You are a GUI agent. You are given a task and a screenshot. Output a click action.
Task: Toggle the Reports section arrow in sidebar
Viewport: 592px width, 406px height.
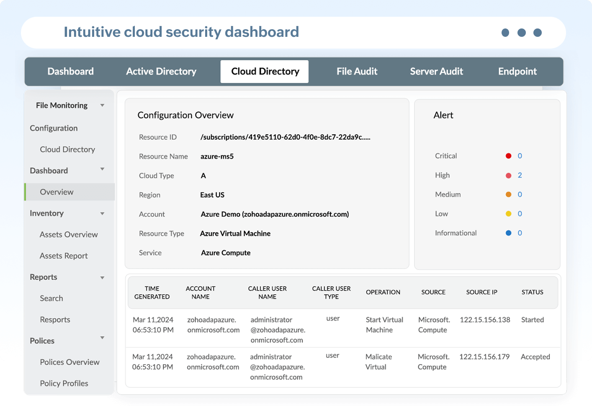(x=102, y=278)
